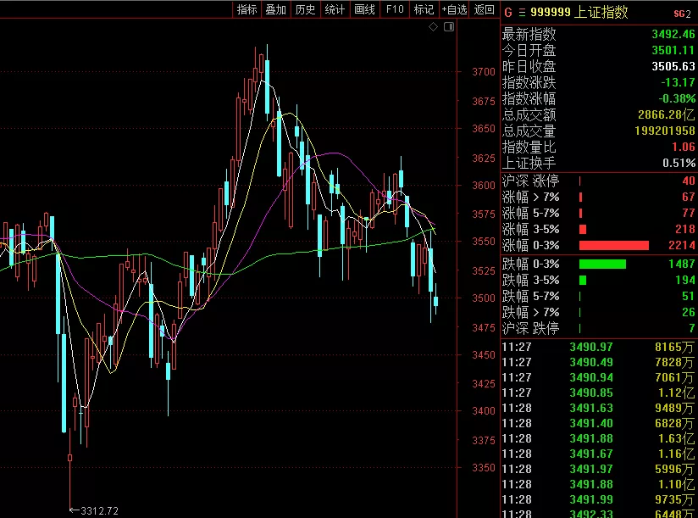
Task: Open the 指标 indicator menu
Action: coord(247,9)
